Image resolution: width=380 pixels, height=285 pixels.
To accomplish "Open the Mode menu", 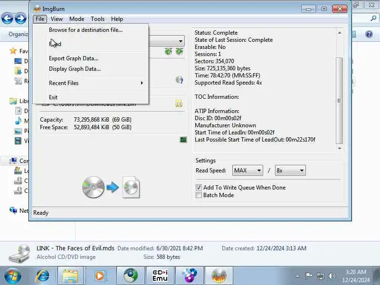I will pos(76,19).
